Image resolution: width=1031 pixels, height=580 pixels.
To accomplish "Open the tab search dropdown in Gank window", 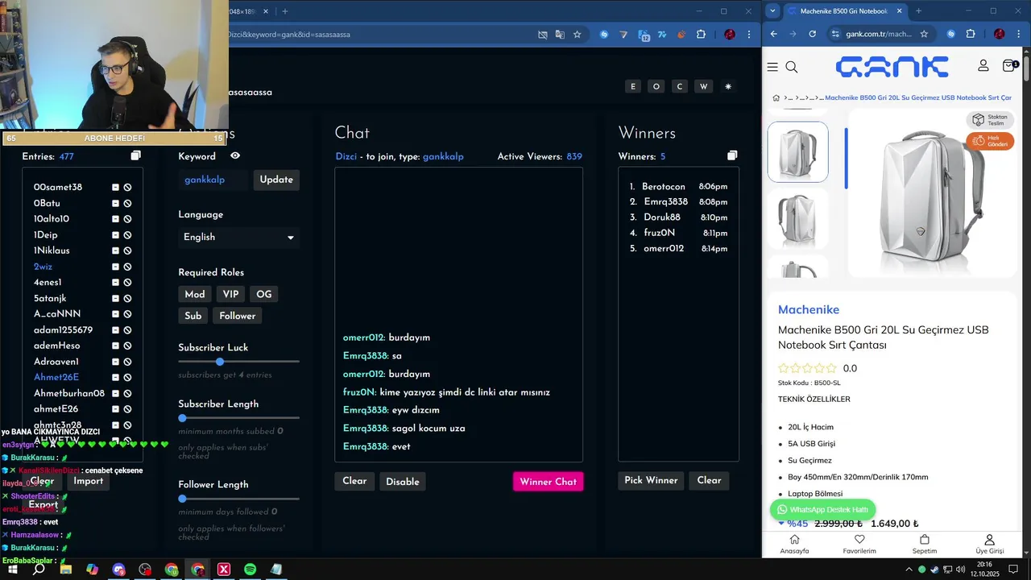I will click(x=772, y=10).
